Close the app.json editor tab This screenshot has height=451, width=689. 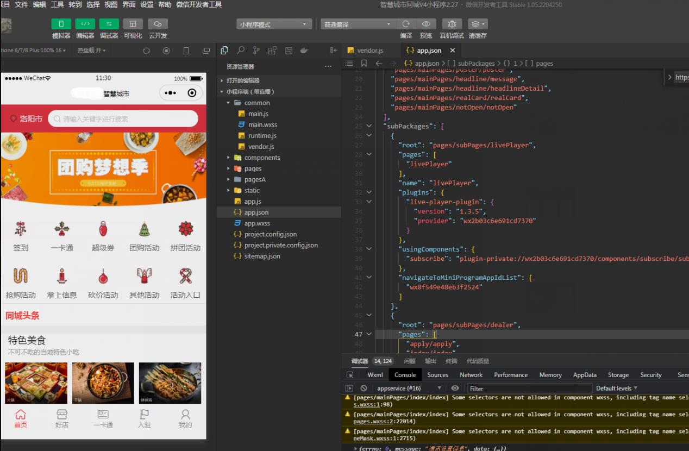point(453,51)
